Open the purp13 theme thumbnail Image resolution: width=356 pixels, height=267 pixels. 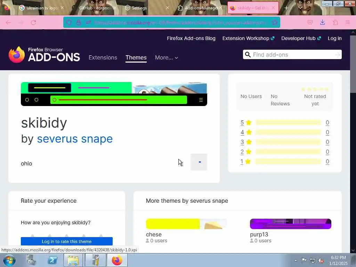click(291, 224)
